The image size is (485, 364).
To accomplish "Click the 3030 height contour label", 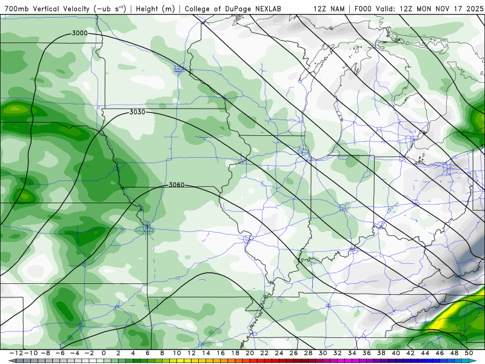I will (137, 112).
